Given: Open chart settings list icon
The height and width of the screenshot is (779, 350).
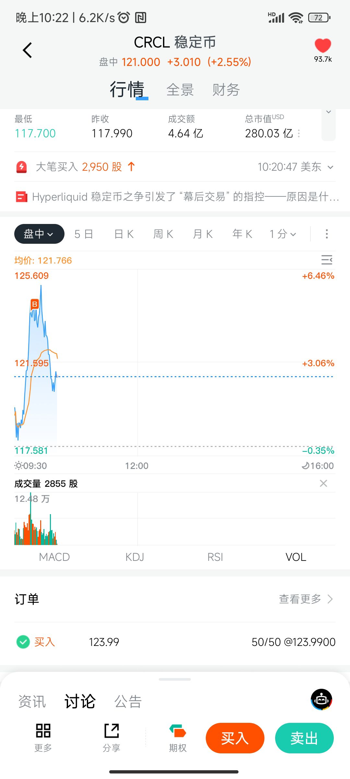Looking at the screenshot, I should pos(327,260).
